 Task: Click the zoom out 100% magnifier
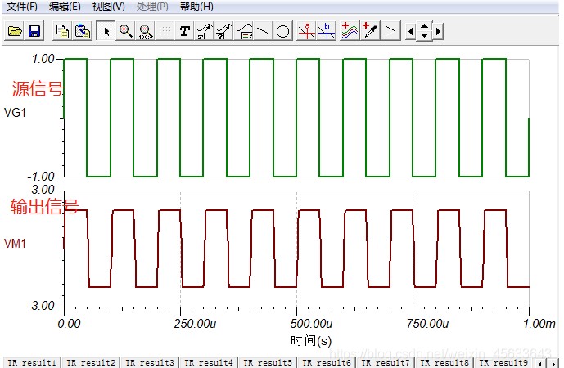(x=146, y=31)
